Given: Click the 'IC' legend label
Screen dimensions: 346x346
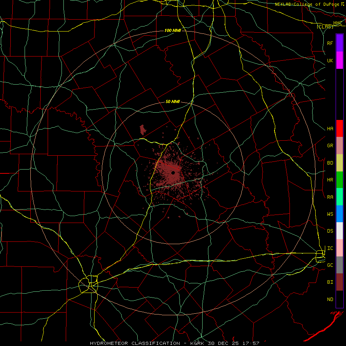Looking at the screenshot, I should coord(330,248).
